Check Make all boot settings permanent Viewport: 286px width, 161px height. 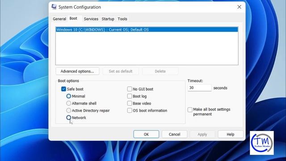tap(190, 110)
